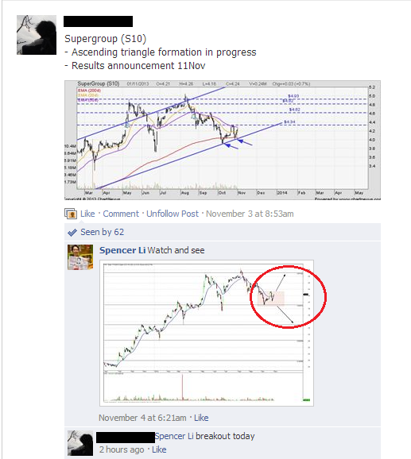Viewport: 411px width, 459px height.
Task: Click the photo icon beside the Like link
Action: click(71, 214)
